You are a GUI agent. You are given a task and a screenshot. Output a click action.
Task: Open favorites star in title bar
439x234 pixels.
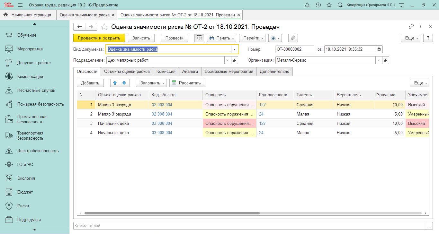(x=329, y=5)
